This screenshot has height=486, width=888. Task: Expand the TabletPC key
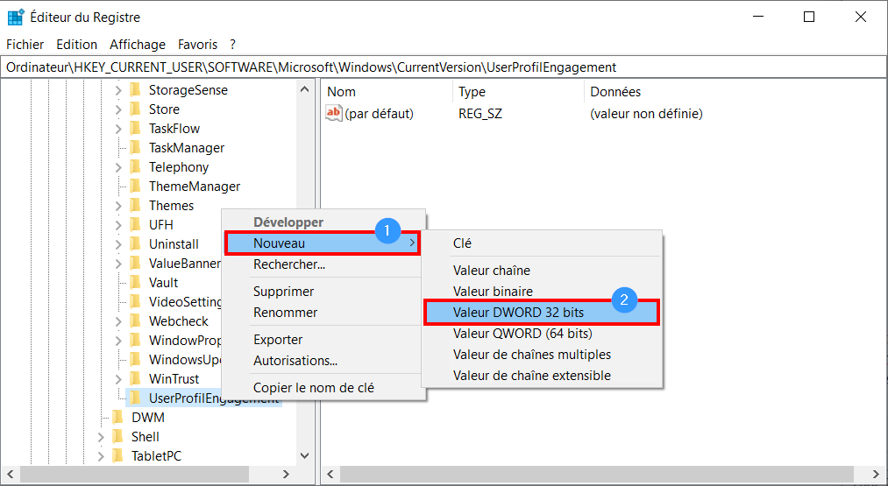101,456
